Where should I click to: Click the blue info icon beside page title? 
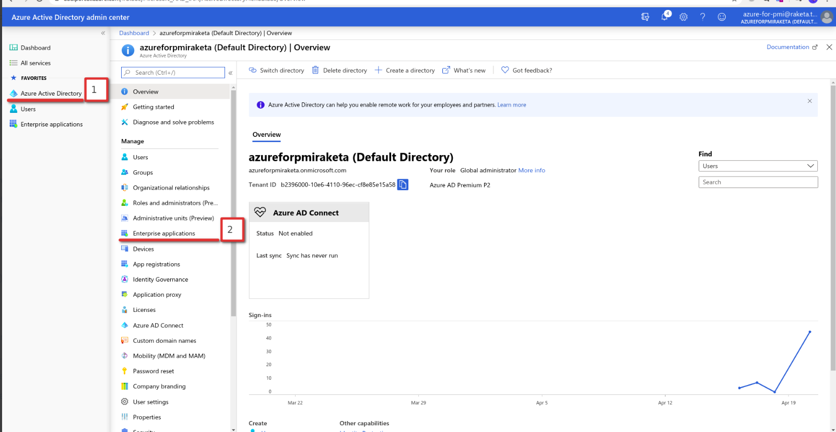[128, 50]
